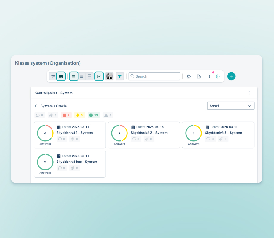The image size is (274, 238).
Task: Open the toolbar three-dot more menu
Action: [x=209, y=76]
